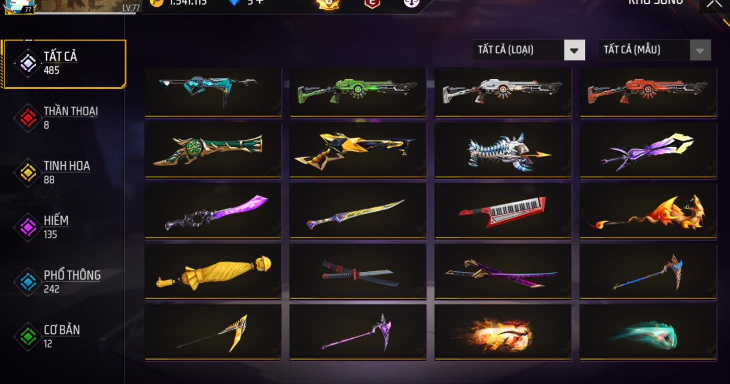The width and height of the screenshot is (730, 384).
Task: Pick the yellow umbrella weapon skin
Action: tap(213, 272)
